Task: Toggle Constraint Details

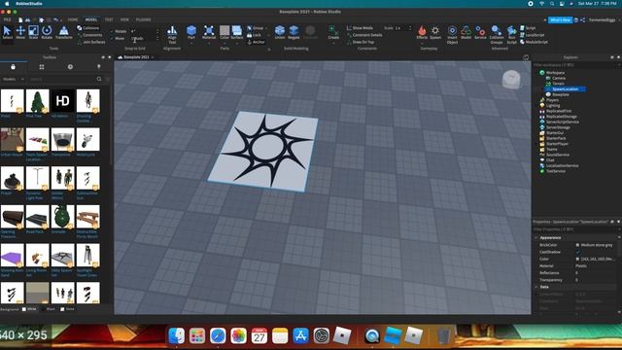Action: [x=364, y=35]
